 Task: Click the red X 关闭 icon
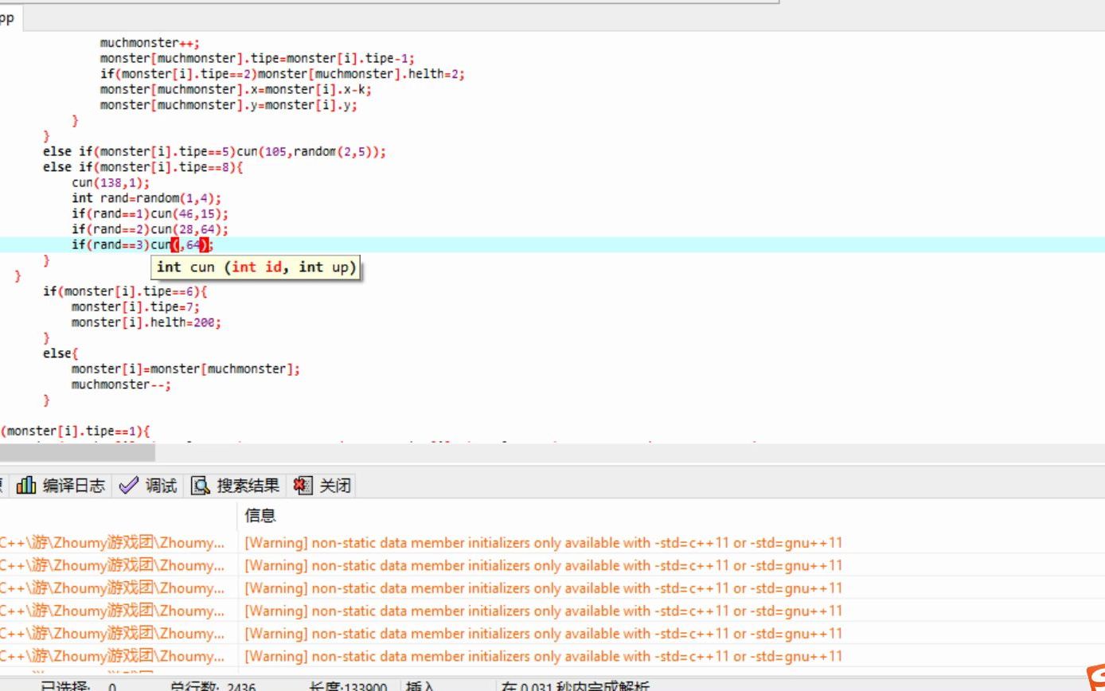tap(301, 486)
